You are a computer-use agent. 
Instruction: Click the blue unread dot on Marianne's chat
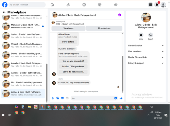pos(43,26)
